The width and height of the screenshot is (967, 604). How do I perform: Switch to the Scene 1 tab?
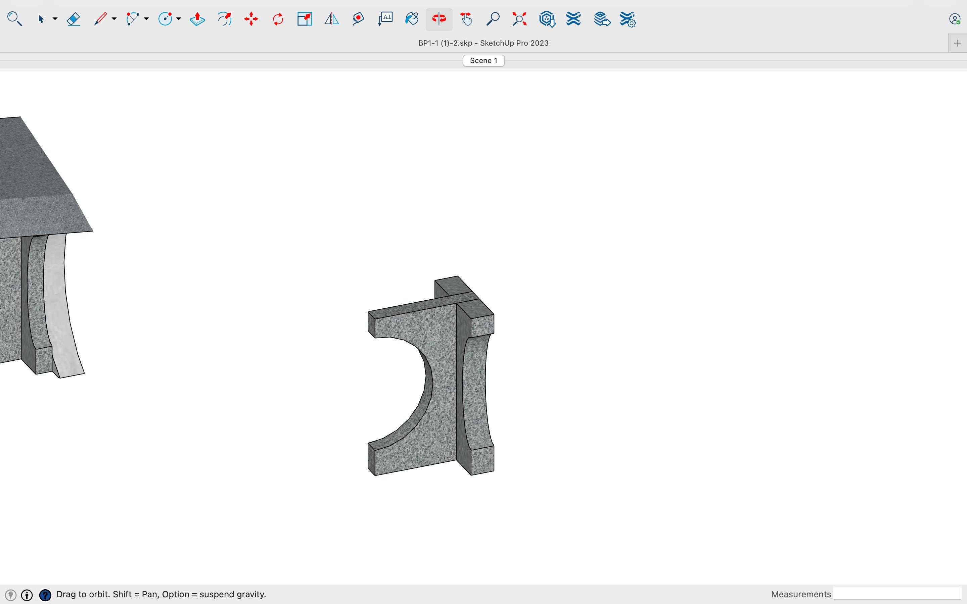click(483, 61)
